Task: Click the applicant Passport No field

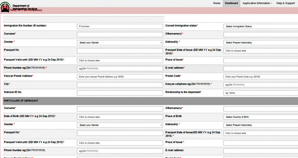Action: 120,51
